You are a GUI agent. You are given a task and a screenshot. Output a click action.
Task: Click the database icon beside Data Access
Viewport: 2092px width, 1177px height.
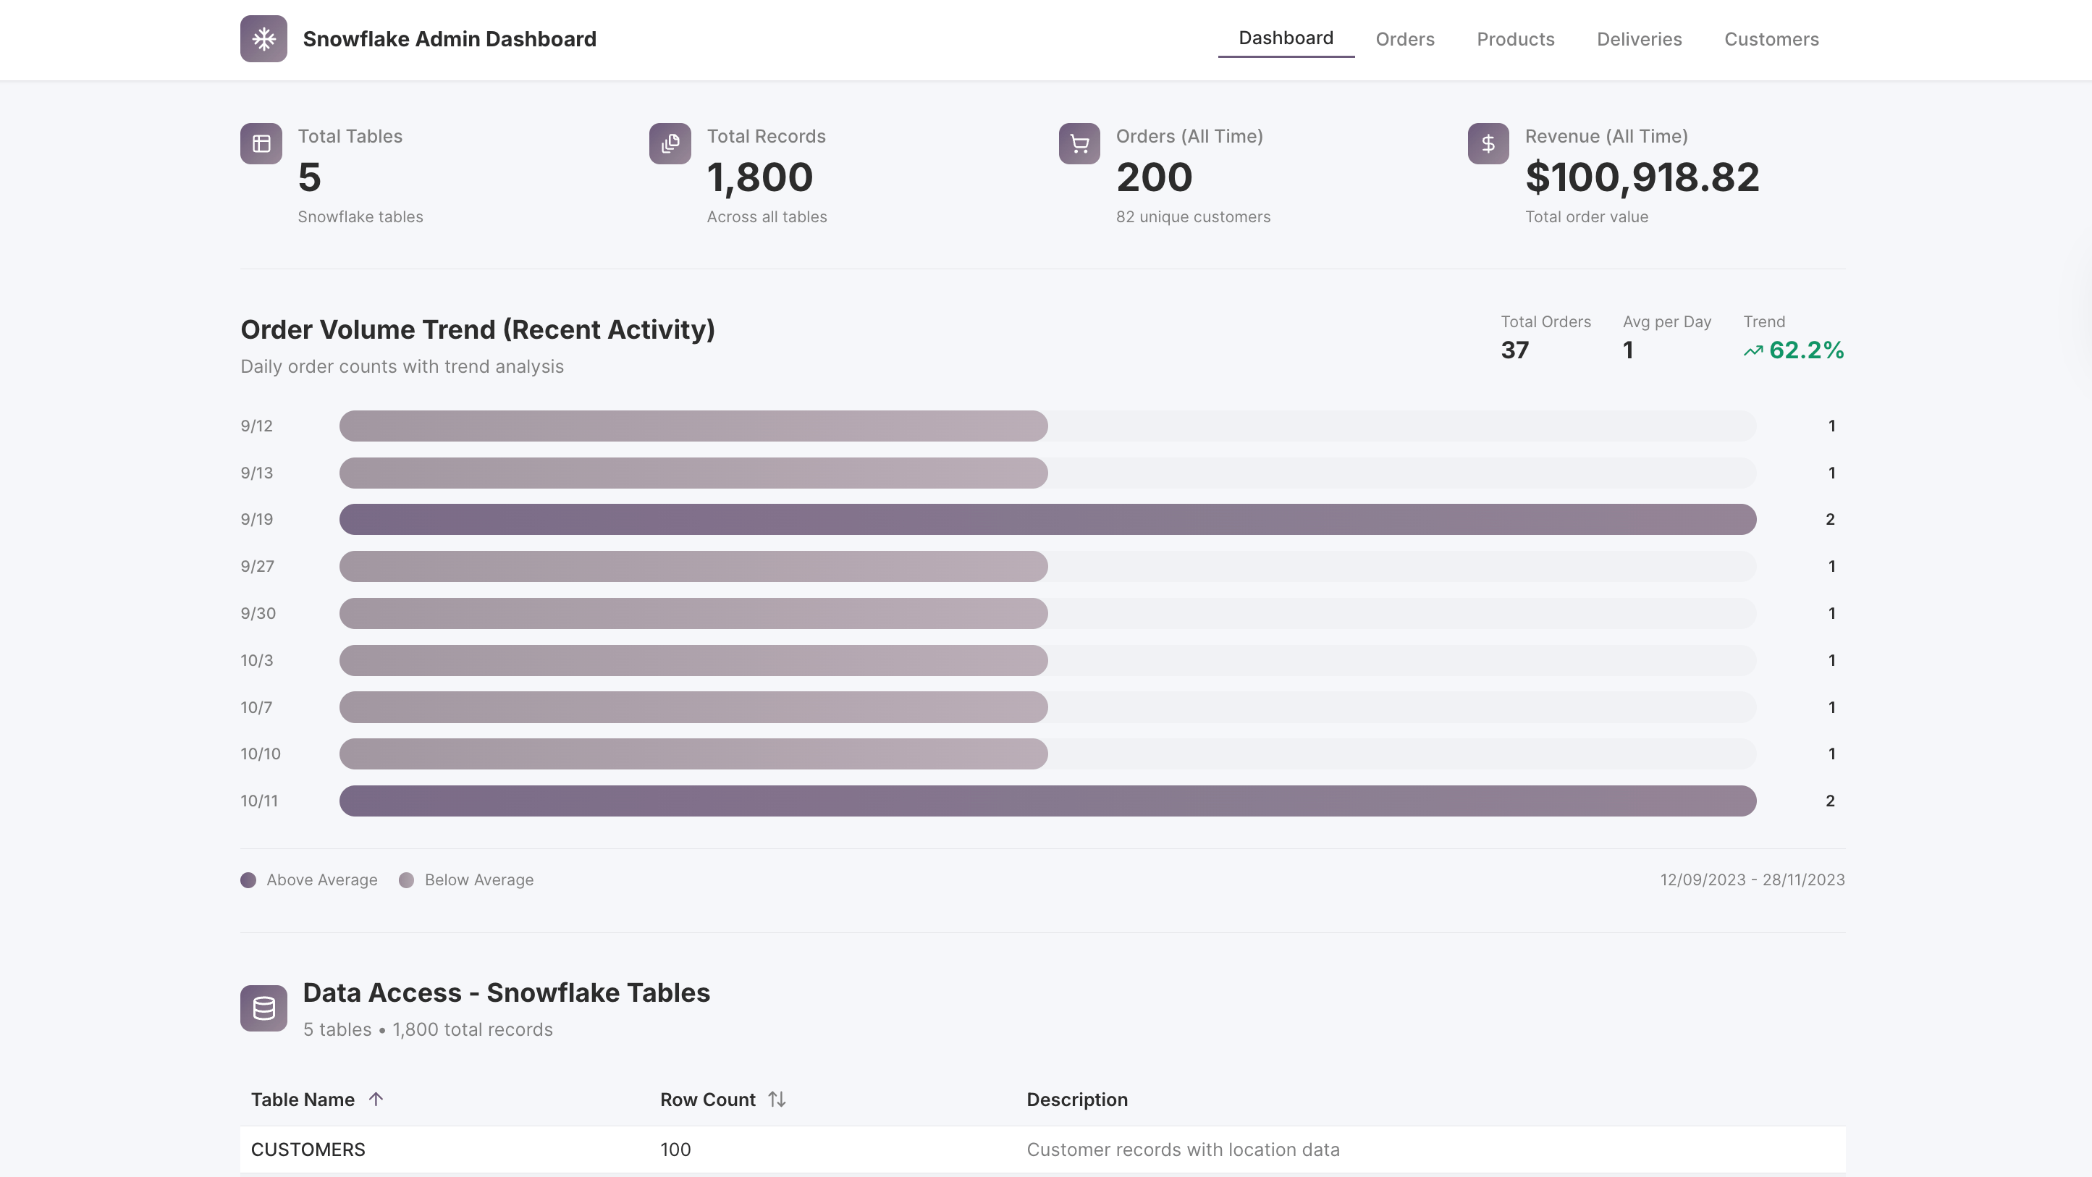263,1008
